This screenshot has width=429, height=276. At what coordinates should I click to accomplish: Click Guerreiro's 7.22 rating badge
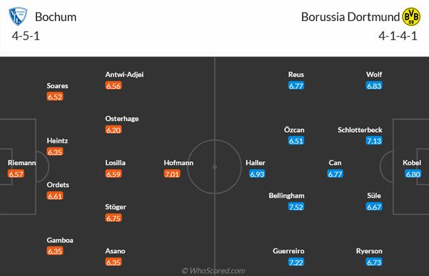tap(296, 262)
